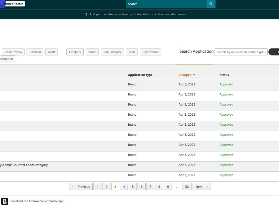Click the bookmark icon in favorites bar
279x209 pixels.
point(86,14)
